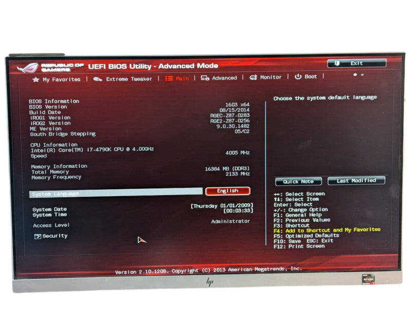Open the Boot tab
The image size is (411, 309).
[306, 76]
